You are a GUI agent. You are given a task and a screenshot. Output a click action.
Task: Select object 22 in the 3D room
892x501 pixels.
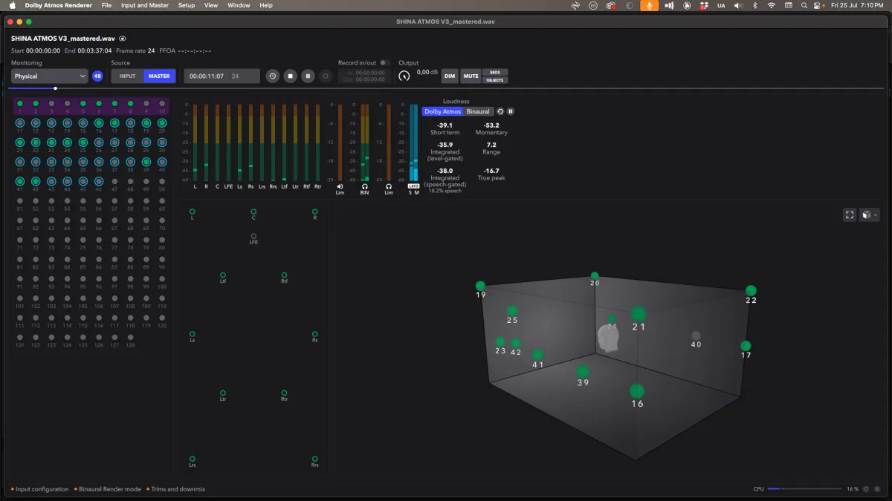click(751, 290)
